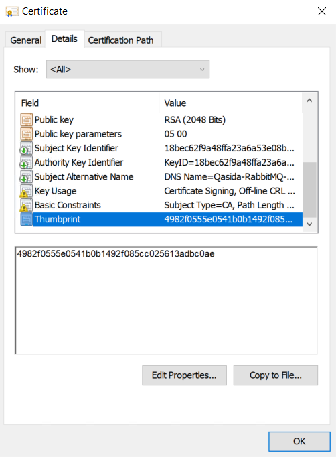The width and height of the screenshot is (336, 457).
Task: Open the Show filter dropdown
Action: coord(128,70)
